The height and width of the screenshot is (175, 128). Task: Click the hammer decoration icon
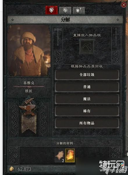pos(58,37)
